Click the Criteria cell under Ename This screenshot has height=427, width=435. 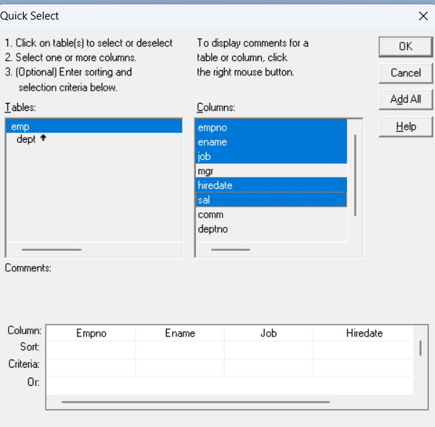coord(180,368)
